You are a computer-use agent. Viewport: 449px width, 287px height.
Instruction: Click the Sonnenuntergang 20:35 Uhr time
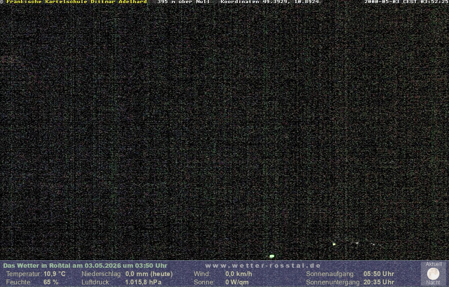[379, 282]
